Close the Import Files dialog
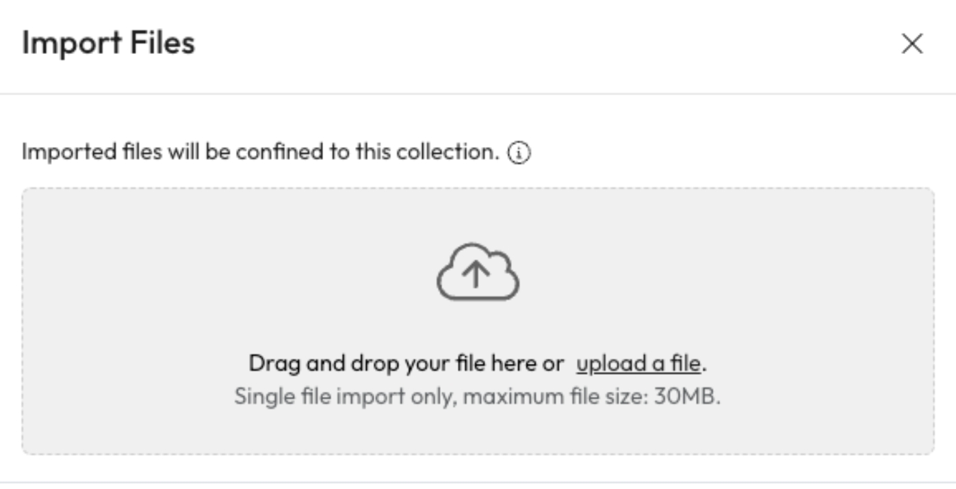 (912, 44)
